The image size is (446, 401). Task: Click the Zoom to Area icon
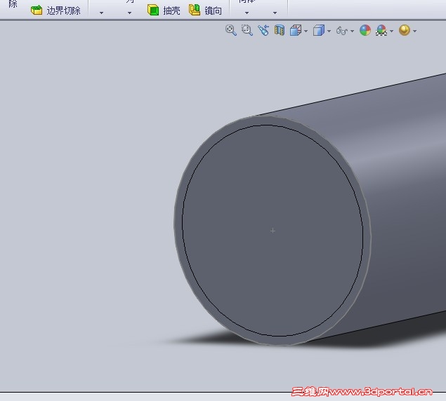click(247, 30)
